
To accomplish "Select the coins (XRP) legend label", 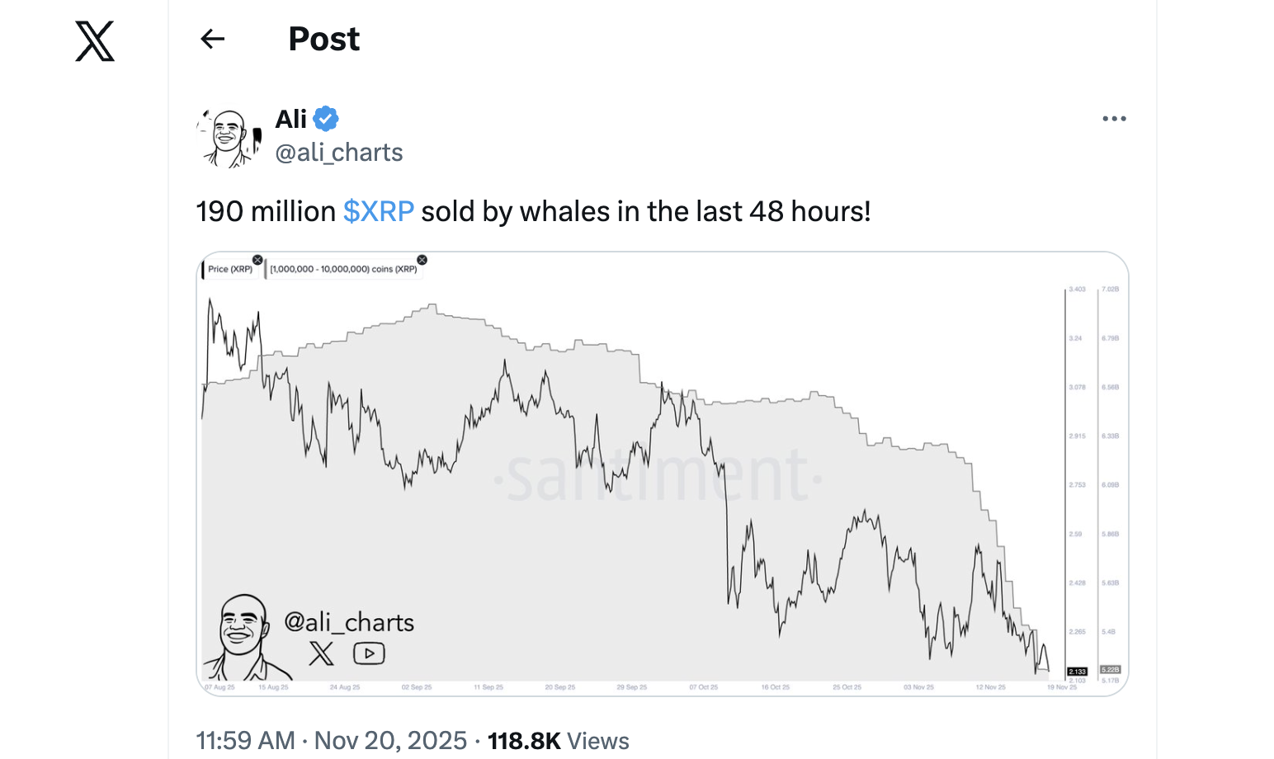I will [343, 269].
